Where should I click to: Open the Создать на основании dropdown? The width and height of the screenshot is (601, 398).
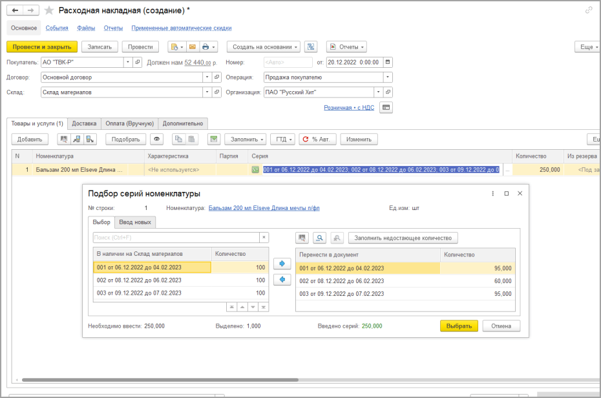point(264,47)
